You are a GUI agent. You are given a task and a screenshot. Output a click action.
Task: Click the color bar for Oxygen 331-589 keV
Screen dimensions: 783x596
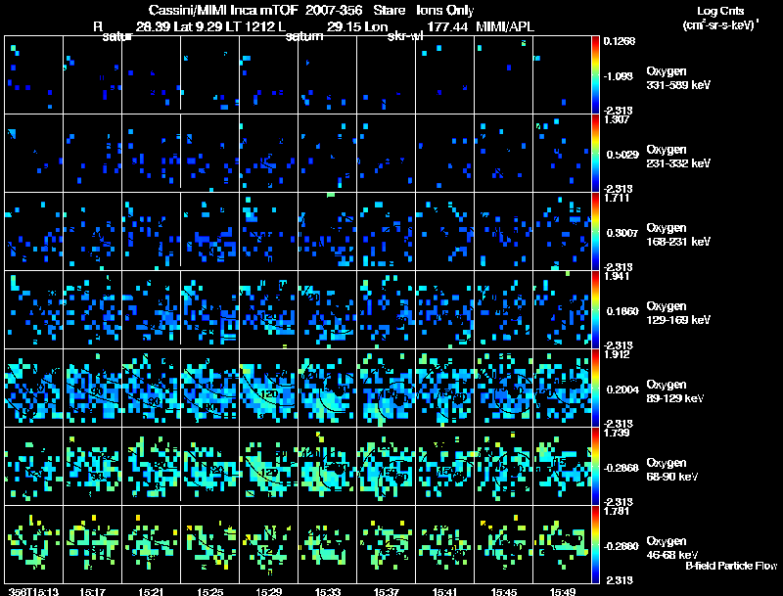[597, 74]
